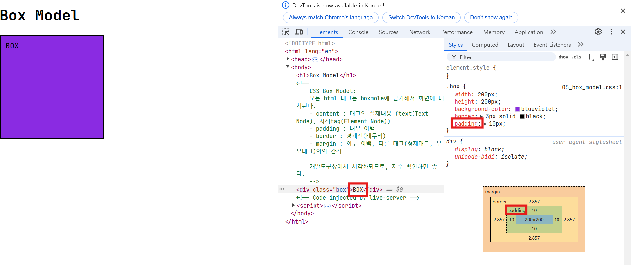Click the blueviolet color swatch
Screen dimensions: 631x265
point(517,109)
